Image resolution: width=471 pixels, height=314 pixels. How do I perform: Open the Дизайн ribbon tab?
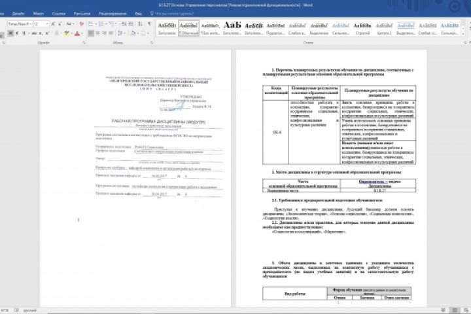point(18,14)
